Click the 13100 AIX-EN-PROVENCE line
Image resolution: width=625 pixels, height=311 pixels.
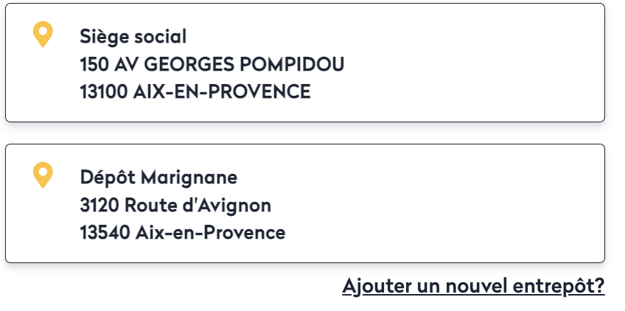click(195, 92)
